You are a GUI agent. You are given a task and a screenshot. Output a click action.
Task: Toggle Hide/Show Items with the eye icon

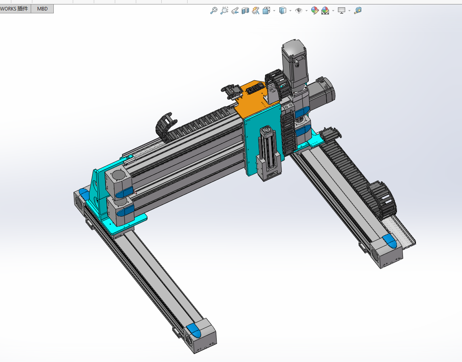pos(299,11)
